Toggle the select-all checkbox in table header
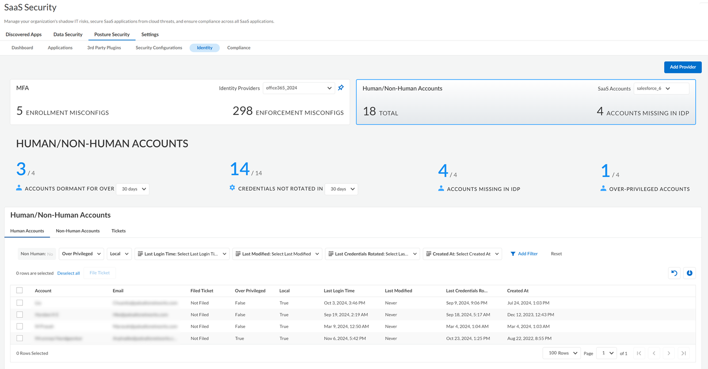 tap(19, 290)
